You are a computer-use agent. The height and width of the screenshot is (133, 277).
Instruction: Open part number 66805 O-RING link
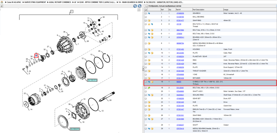point(179,82)
